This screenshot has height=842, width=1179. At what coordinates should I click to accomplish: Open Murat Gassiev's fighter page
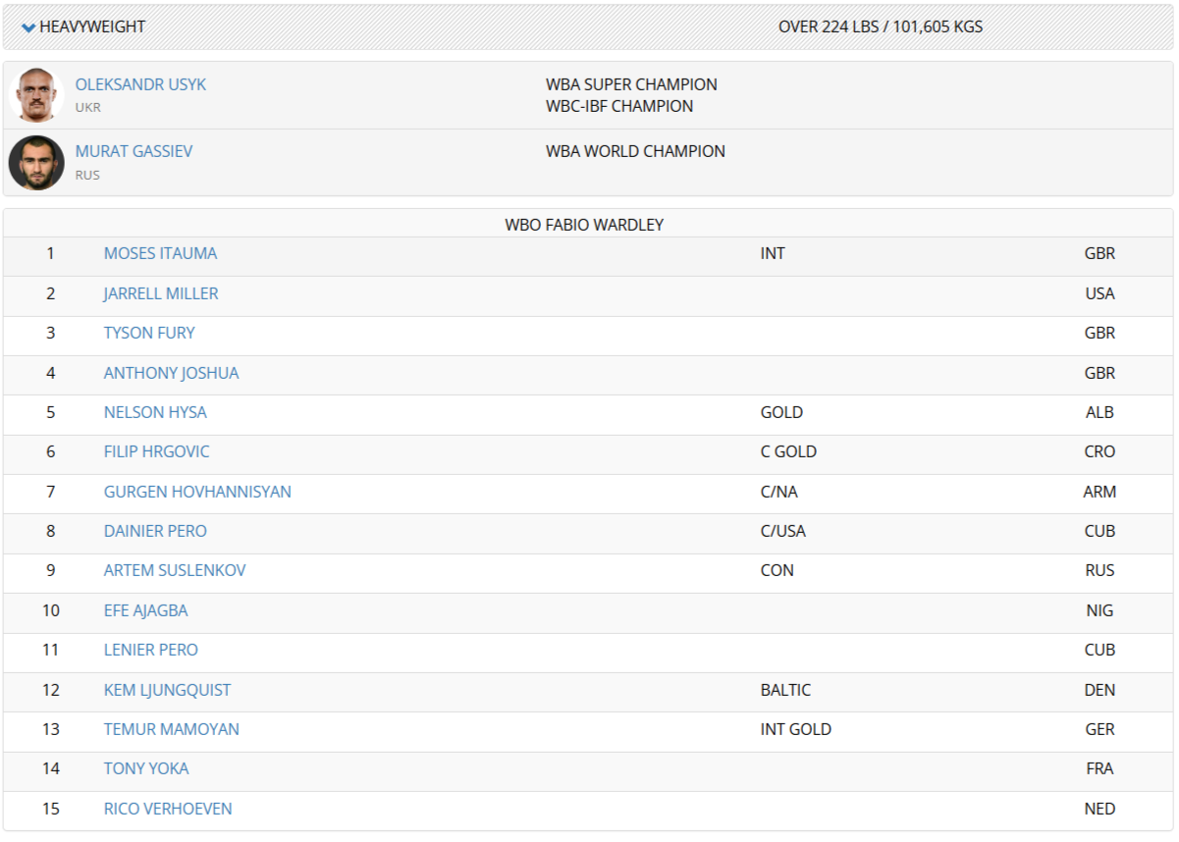click(x=134, y=151)
